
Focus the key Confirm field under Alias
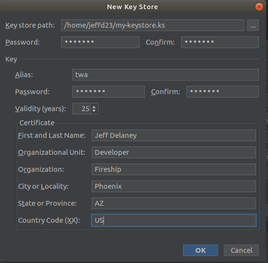tap(222, 92)
